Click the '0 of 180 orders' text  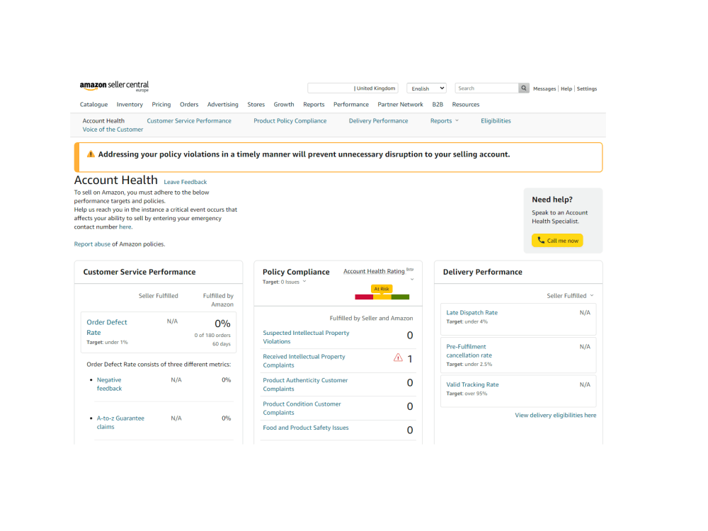pyautogui.click(x=212, y=335)
